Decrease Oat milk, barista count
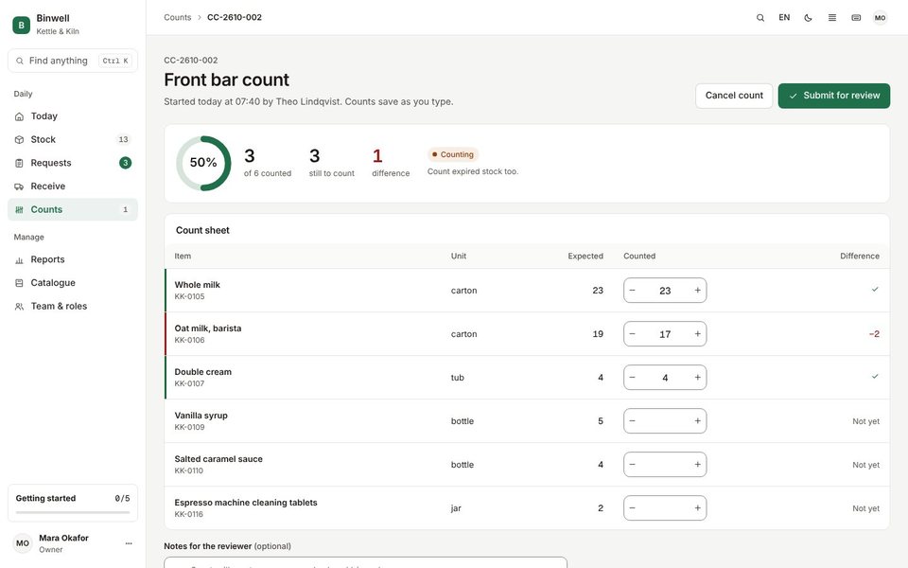Image resolution: width=908 pixels, height=568 pixels. [x=633, y=334]
